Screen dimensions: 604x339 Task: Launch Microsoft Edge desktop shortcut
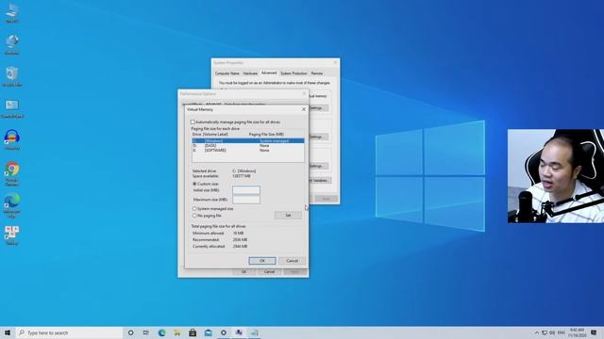coord(12,205)
